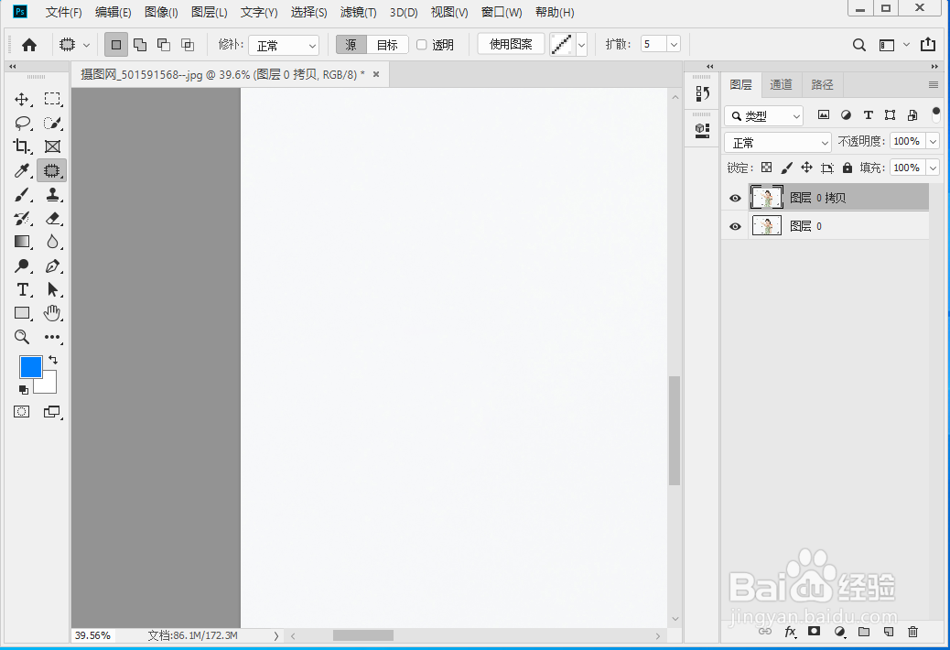Toggle Quick Mask mode
950x650 pixels.
(22, 412)
